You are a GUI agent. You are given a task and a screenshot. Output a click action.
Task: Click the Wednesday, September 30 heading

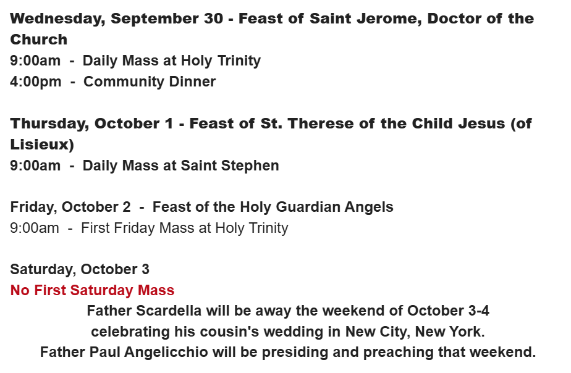[x=272, y=29]
